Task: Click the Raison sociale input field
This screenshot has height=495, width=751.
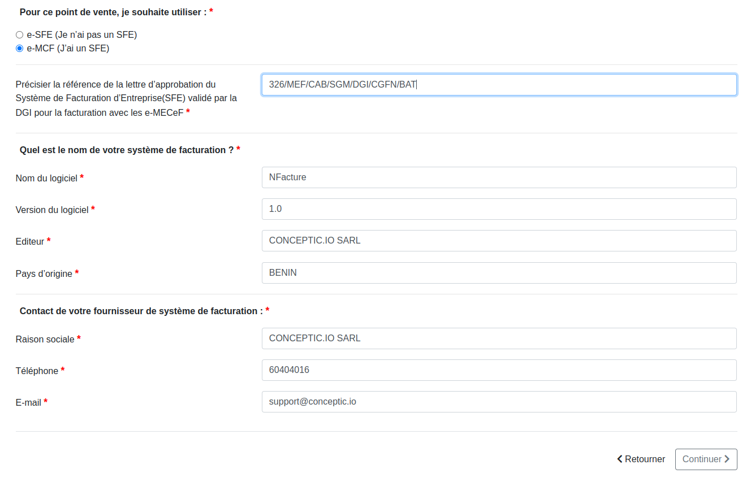Action: tap(498, 338)
